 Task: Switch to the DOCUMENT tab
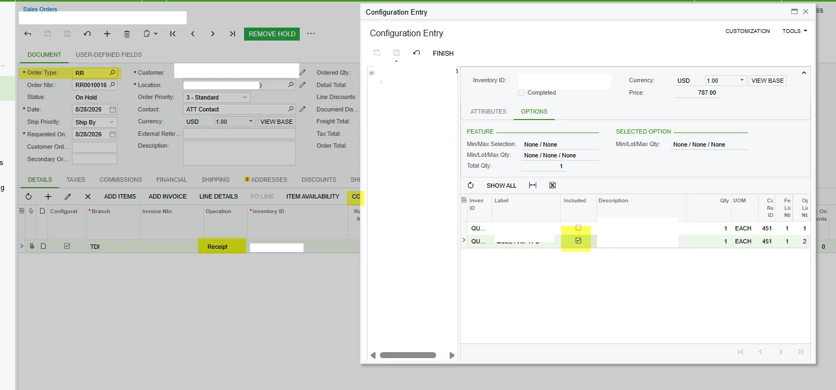(x=44, y=55)
